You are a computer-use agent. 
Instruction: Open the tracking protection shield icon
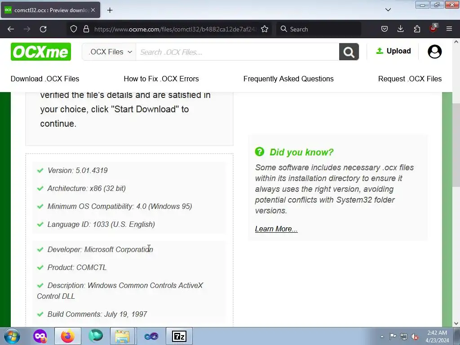coord(74,29)
